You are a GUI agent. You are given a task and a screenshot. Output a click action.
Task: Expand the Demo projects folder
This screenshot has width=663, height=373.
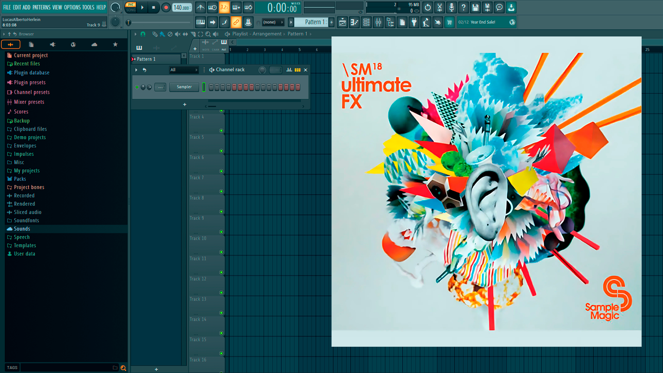30,137
